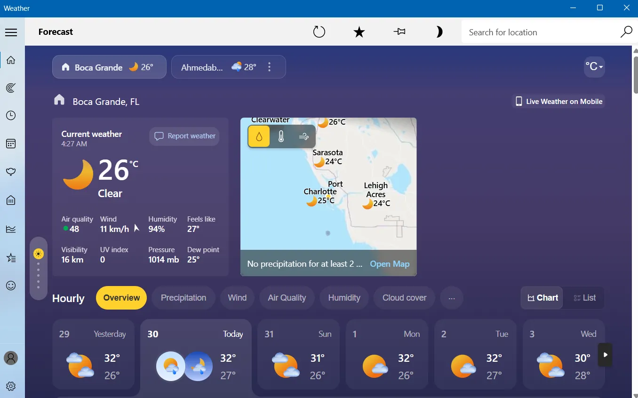This screenshot has width=638, height=398.
Task: Select the Cloud cover tab
Action: 404,297
